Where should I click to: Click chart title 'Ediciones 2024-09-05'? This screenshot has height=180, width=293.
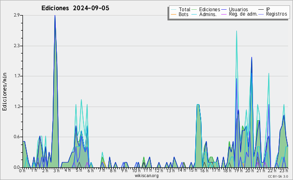click(x=75, y=8)
